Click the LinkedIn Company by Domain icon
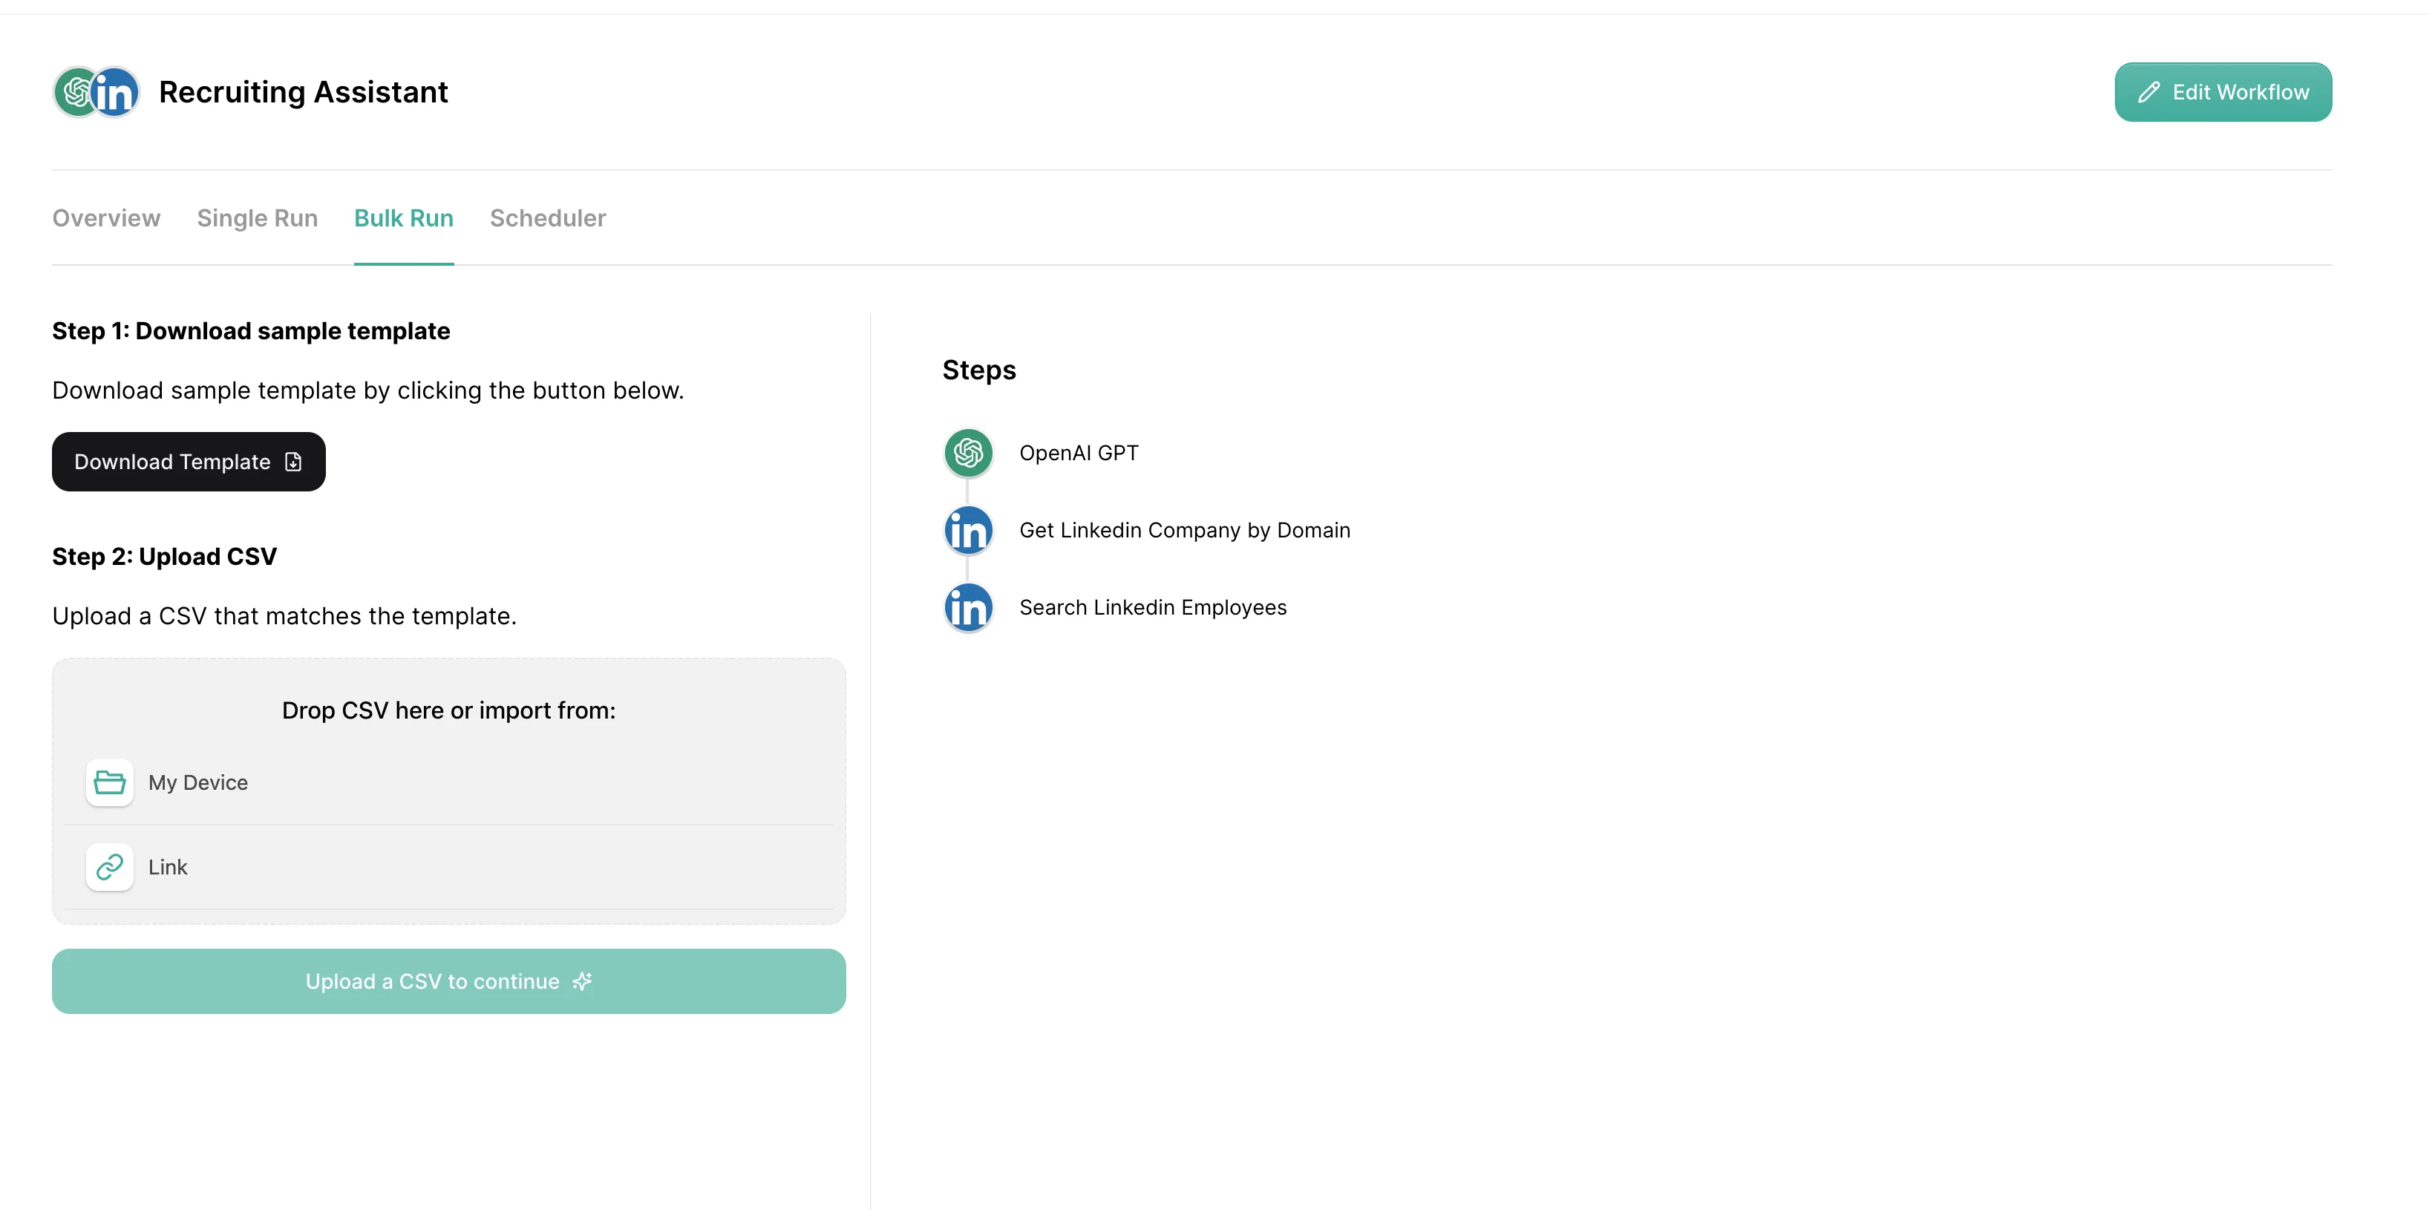 click(x=967, y=530)
